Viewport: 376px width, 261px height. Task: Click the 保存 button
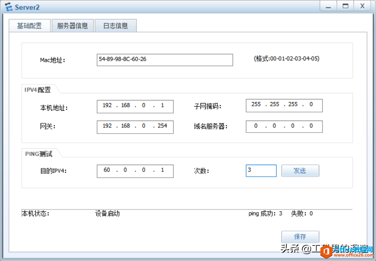point(300,237)
